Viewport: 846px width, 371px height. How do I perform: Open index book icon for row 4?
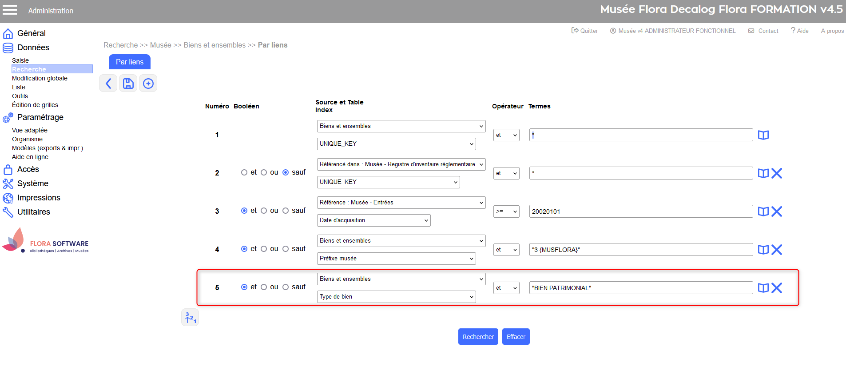click(763, 250)
